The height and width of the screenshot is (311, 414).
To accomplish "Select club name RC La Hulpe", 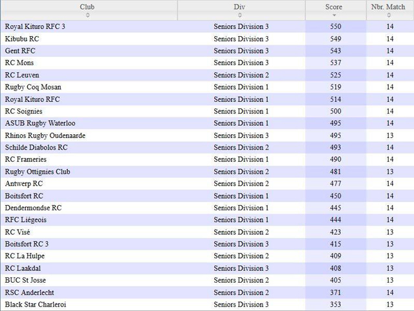I will (25, 256).
